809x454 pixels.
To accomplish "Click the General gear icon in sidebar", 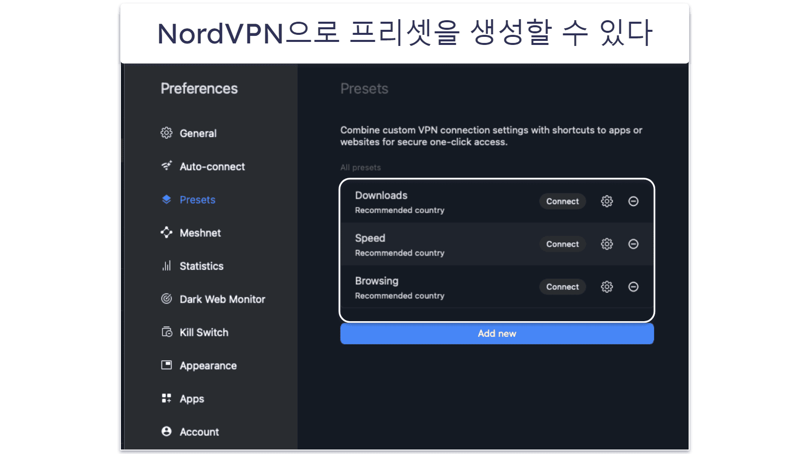I will click(166, 133).
